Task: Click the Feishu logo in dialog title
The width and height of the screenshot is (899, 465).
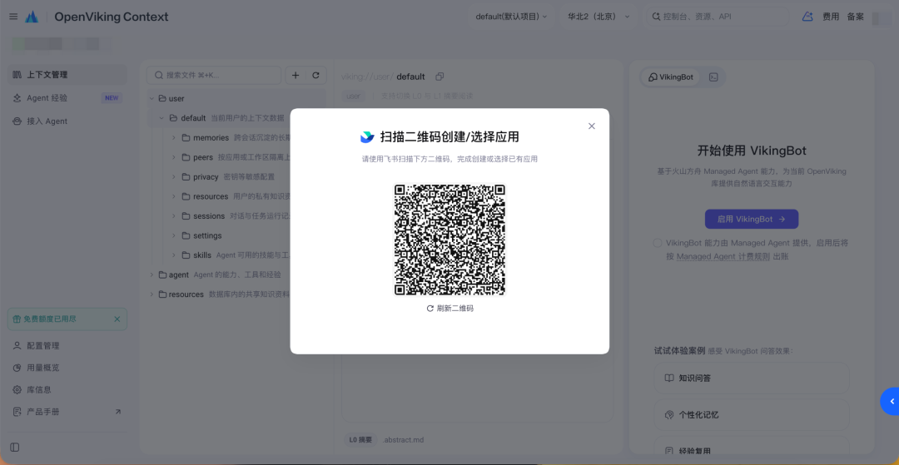Action: click(x=367, y=137)
